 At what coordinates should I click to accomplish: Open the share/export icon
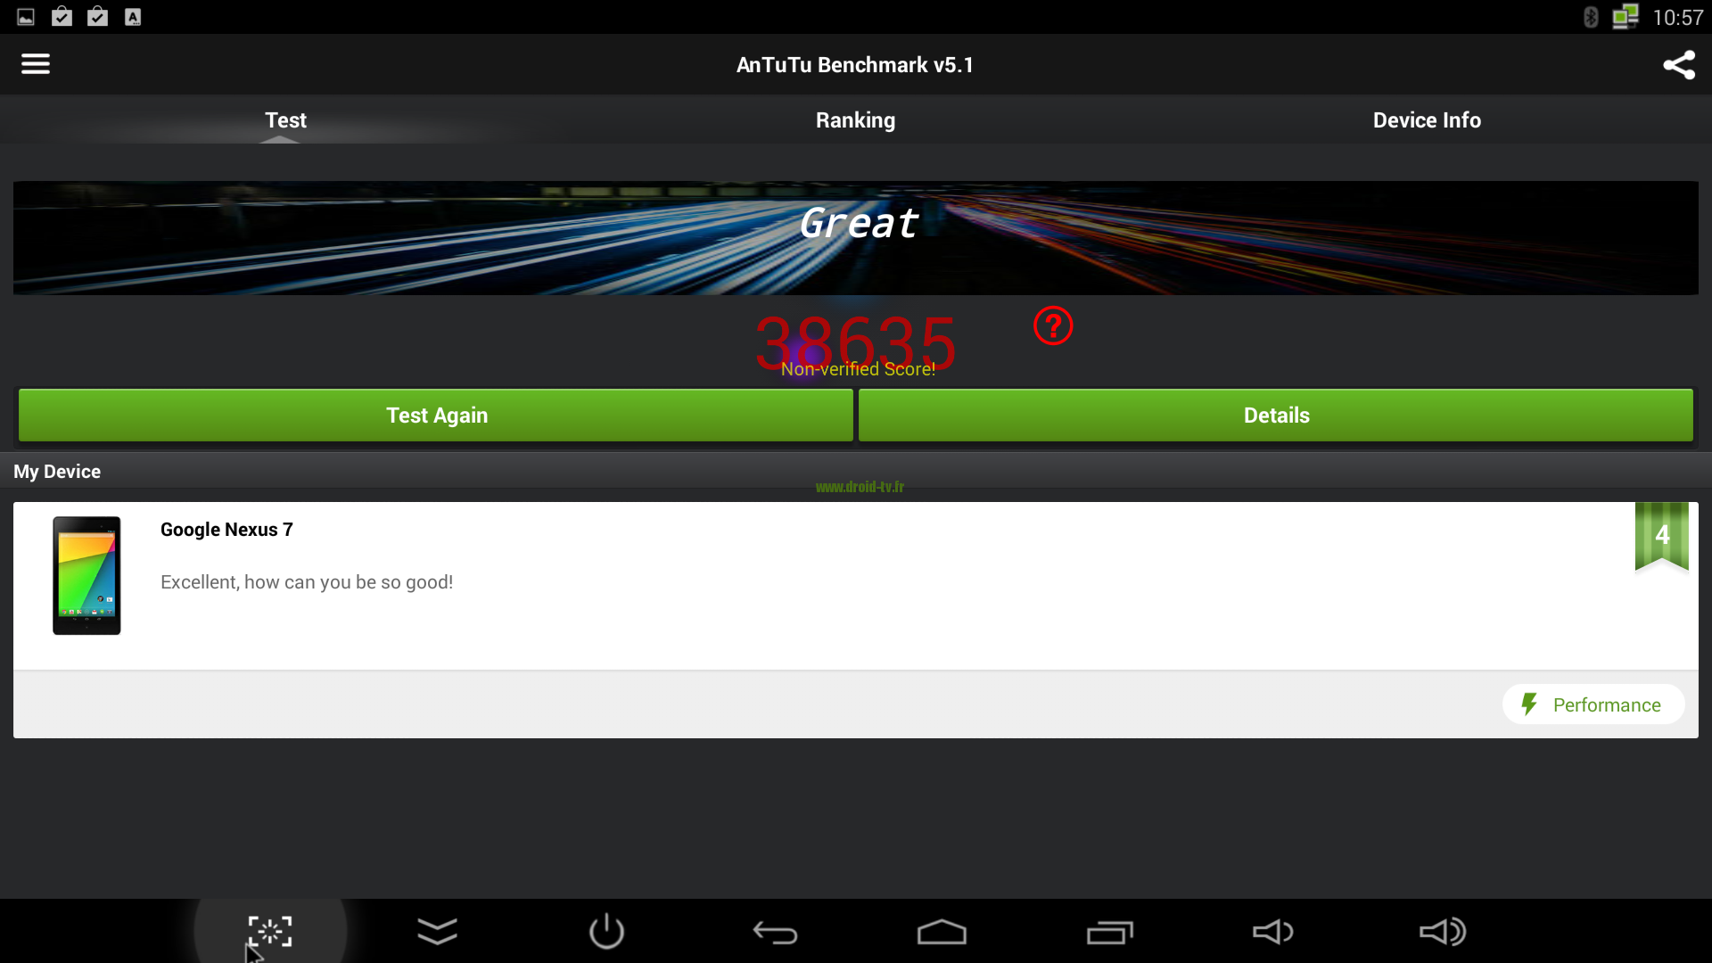pos(1676,63)
